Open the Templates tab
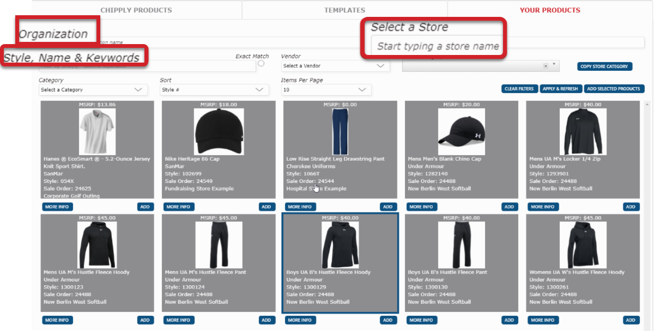 344,10
